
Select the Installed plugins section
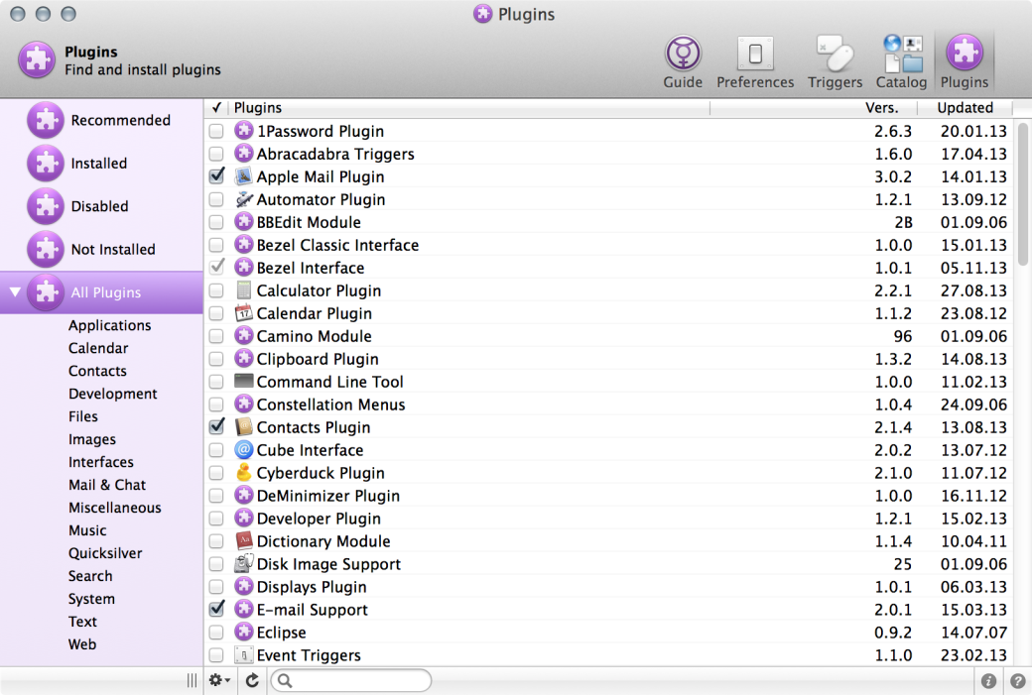point(98,164)
